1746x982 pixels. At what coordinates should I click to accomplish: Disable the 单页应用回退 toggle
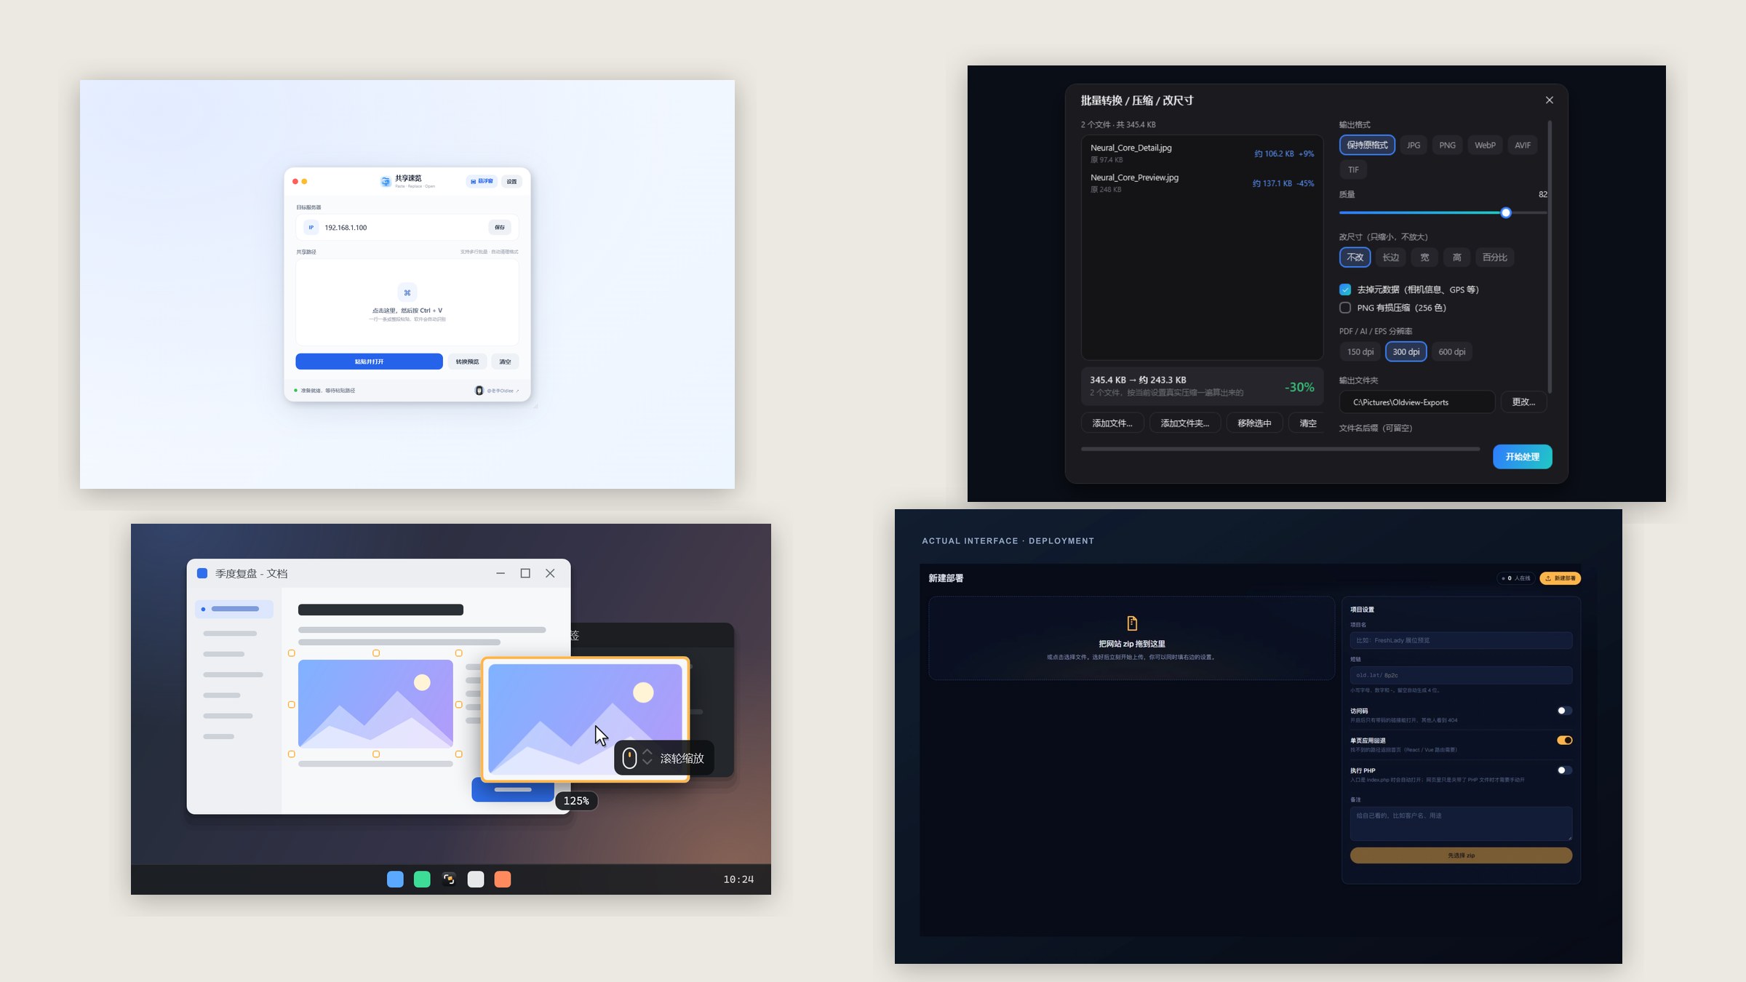[x=1564, y=741]
